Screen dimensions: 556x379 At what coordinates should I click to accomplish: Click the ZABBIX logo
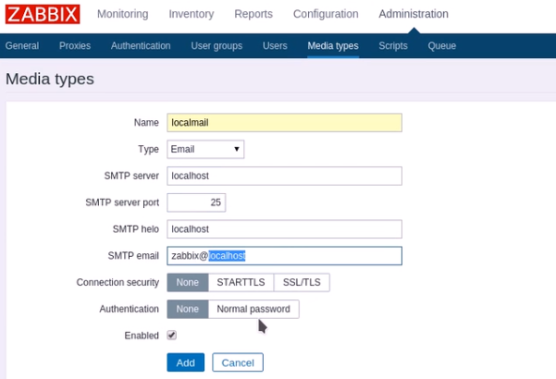pos(43,14)
